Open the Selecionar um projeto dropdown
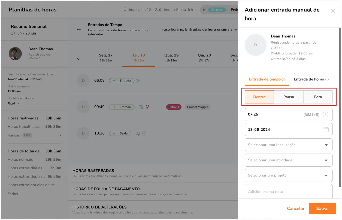The height and width of the screenshot is (220, 342). coord(289,175)
